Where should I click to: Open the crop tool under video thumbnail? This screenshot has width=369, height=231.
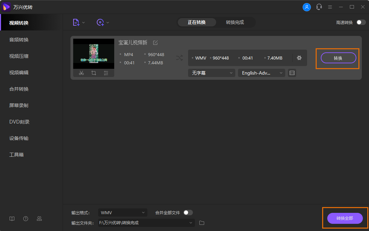click(94, 73)
